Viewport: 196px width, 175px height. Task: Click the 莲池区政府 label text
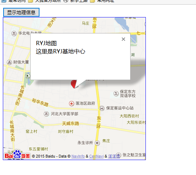click(85, 104)
